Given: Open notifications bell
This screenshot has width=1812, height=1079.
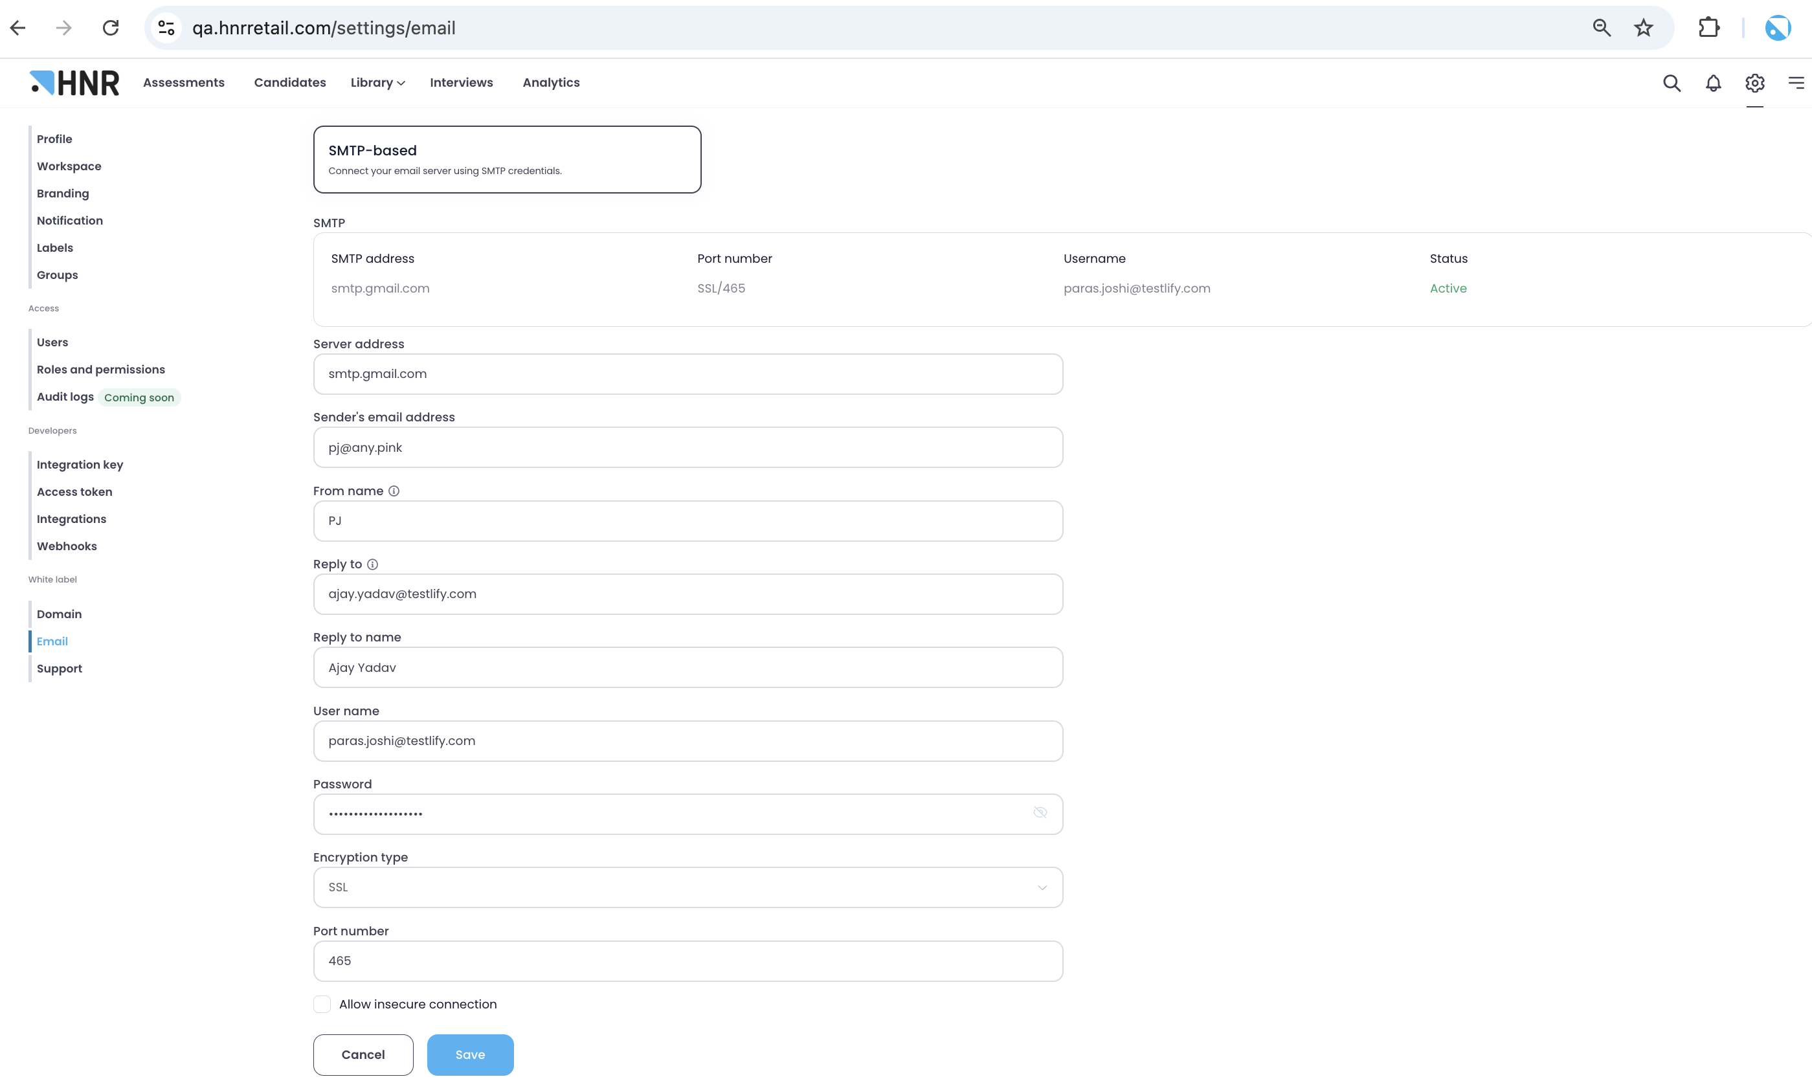Looking at the screenshot, I should point(1713,83).
